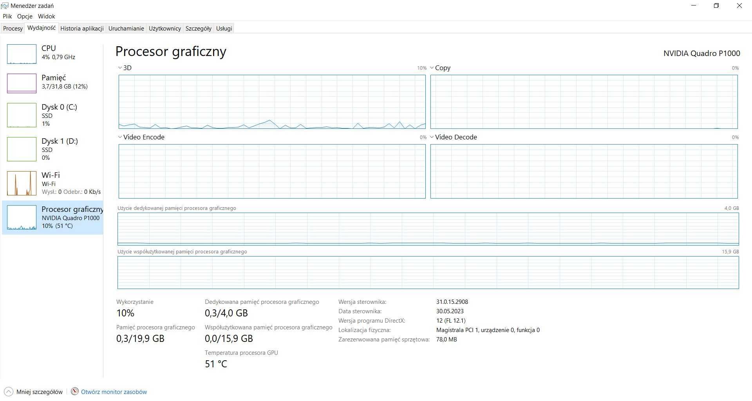Click the Video Decode graph

(584, 171)
